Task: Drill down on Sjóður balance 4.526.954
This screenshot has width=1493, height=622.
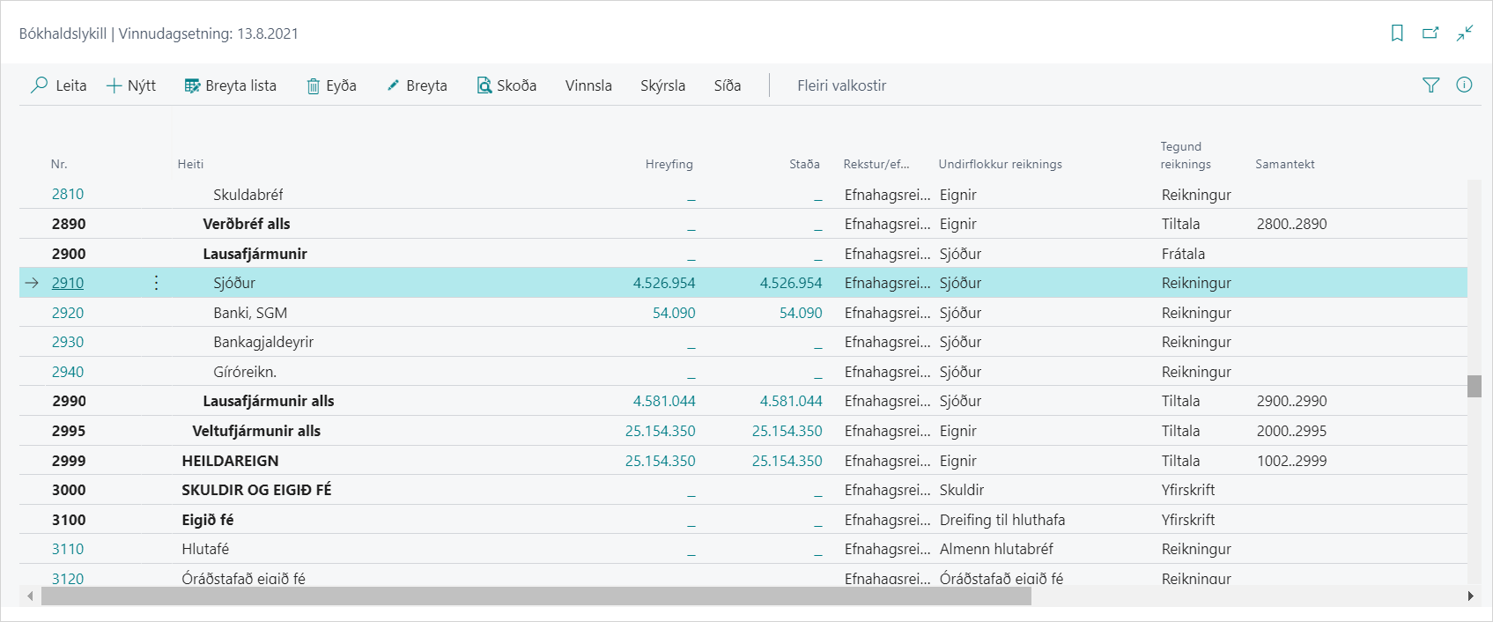Action: pyautogui.click(x=790, y=283)
